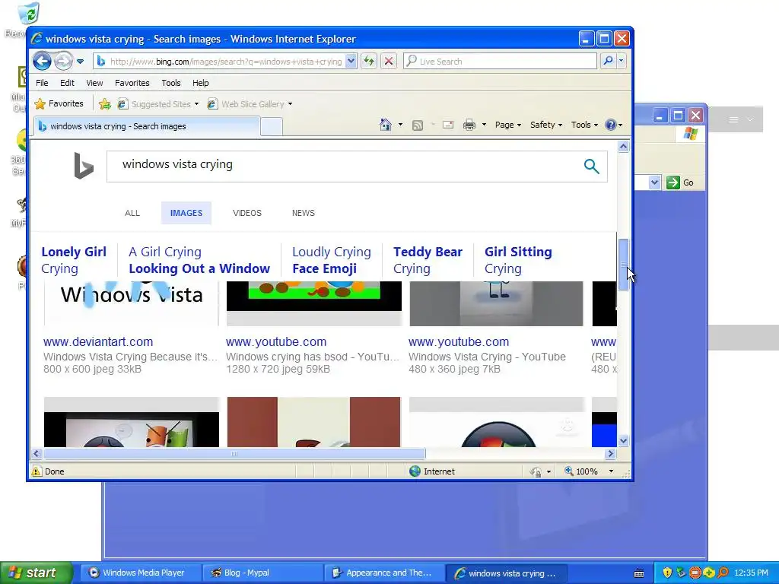Image resolution: width=779 pixels, height=584 pixels.
Task: Open a new blank tab
Action: (272, 127)
